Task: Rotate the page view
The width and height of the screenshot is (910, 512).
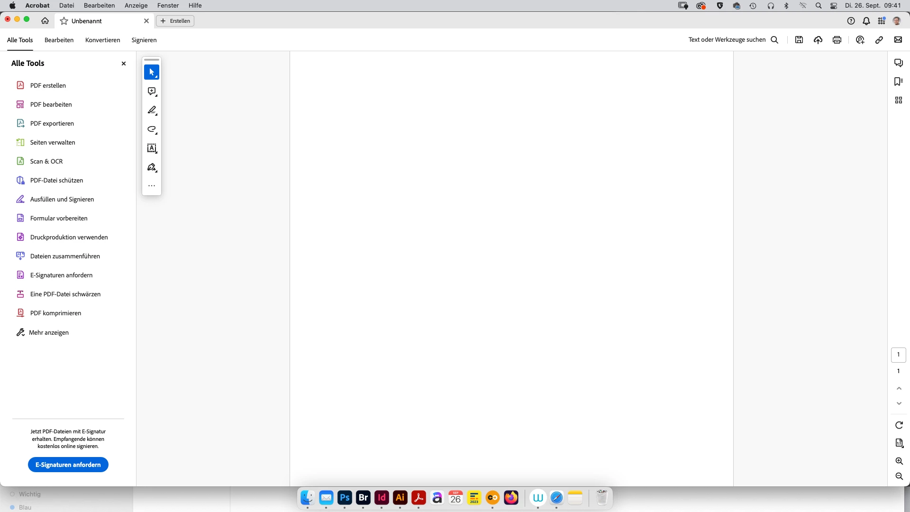Action: click(899, 425)
